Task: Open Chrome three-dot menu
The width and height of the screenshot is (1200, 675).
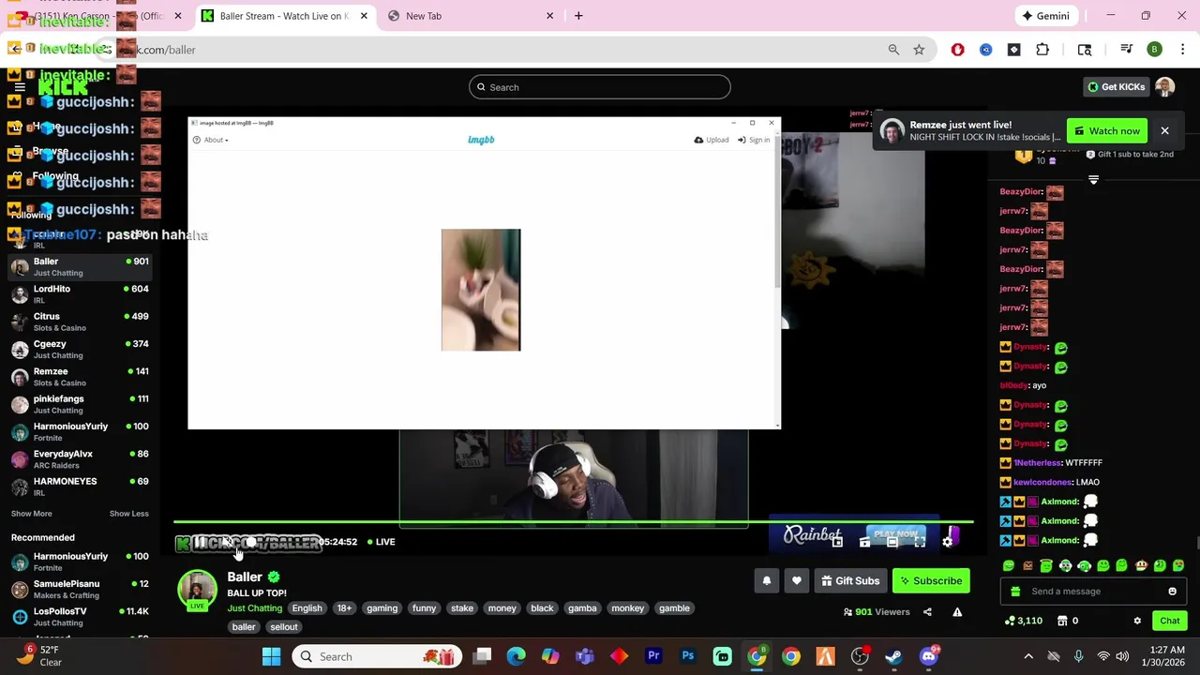Action: 1181,50
